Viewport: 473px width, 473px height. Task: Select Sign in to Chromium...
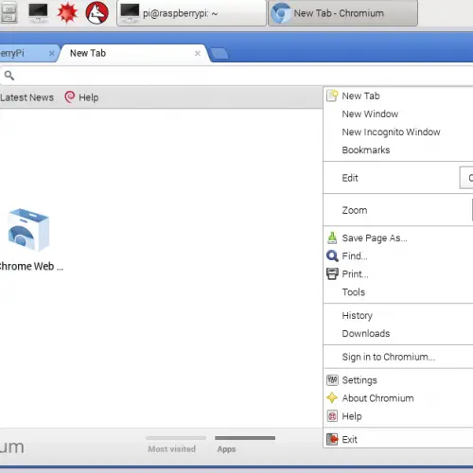tap(398, 357)
